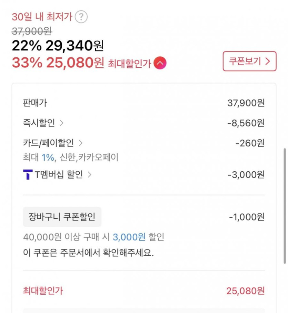Click the chevron after T멤버십 할인
The height and width of the screenshot is (313, 288).
pyautogui.click(x=90, y=174)
